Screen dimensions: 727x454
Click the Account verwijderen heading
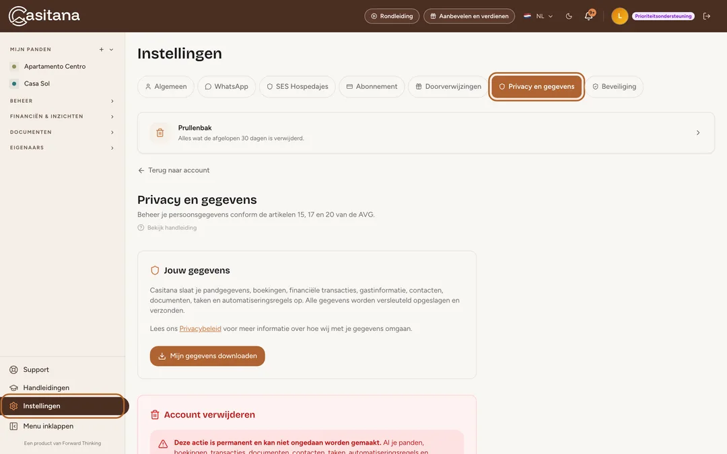pyautogui.click(x=209, y=415)
